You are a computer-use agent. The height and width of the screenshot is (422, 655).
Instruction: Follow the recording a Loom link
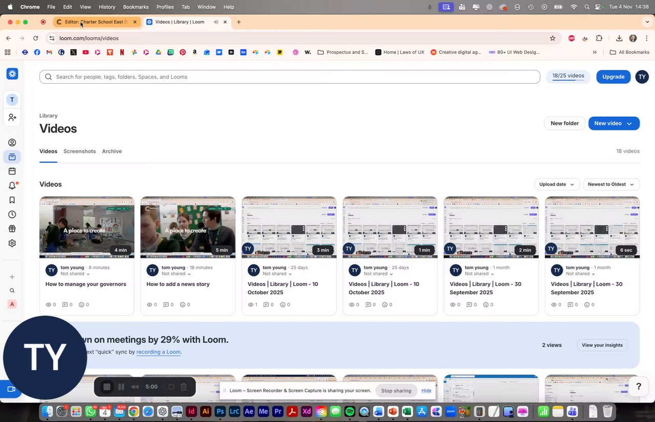158,352
